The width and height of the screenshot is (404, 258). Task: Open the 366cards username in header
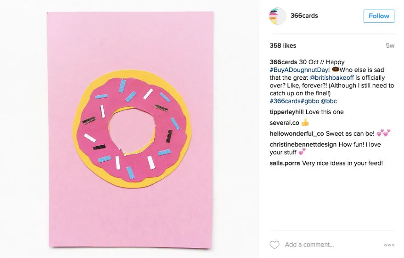(x=304, y=16)
